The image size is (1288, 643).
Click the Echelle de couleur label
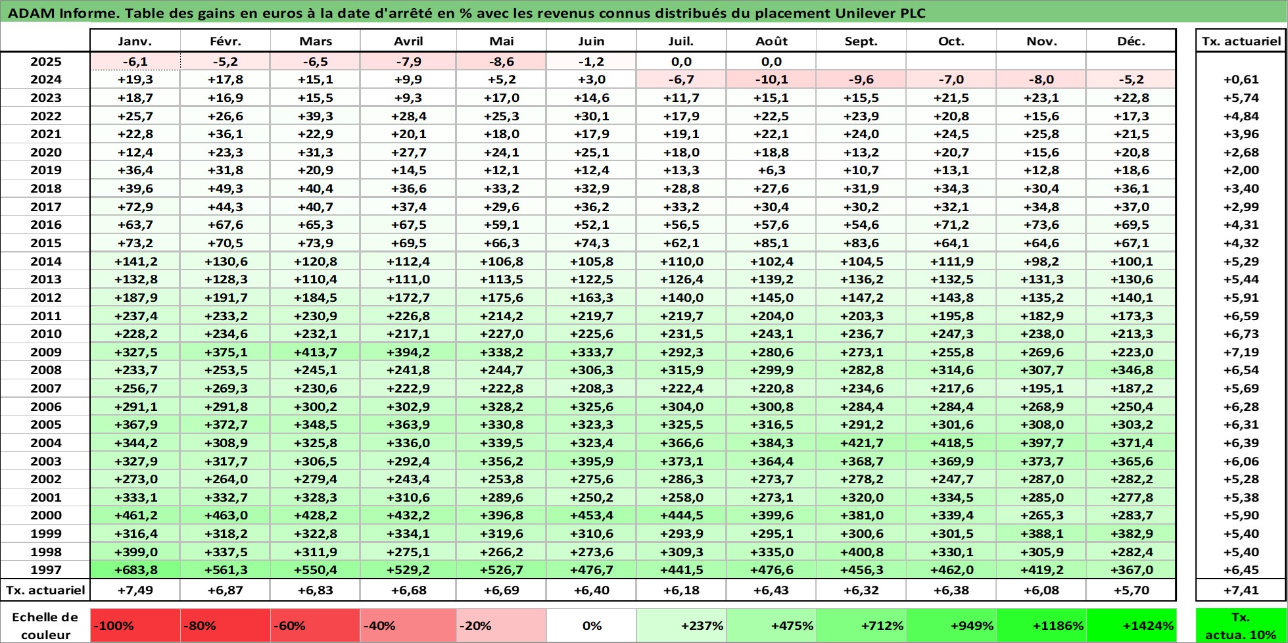coord(45,625)
